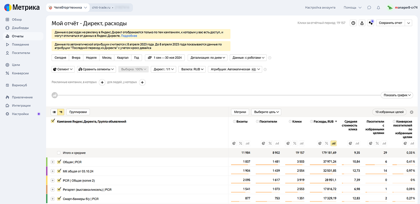Open the report history clock icon
This screenshot has height=204, width=420.
353,23
